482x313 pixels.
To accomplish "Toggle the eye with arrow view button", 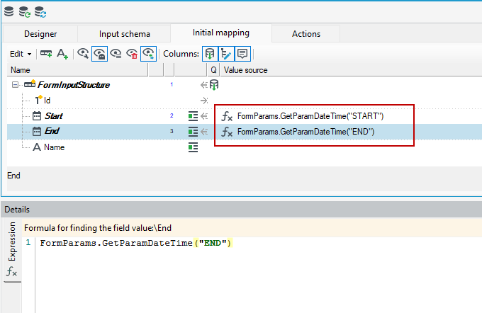I will coord(148,54).
